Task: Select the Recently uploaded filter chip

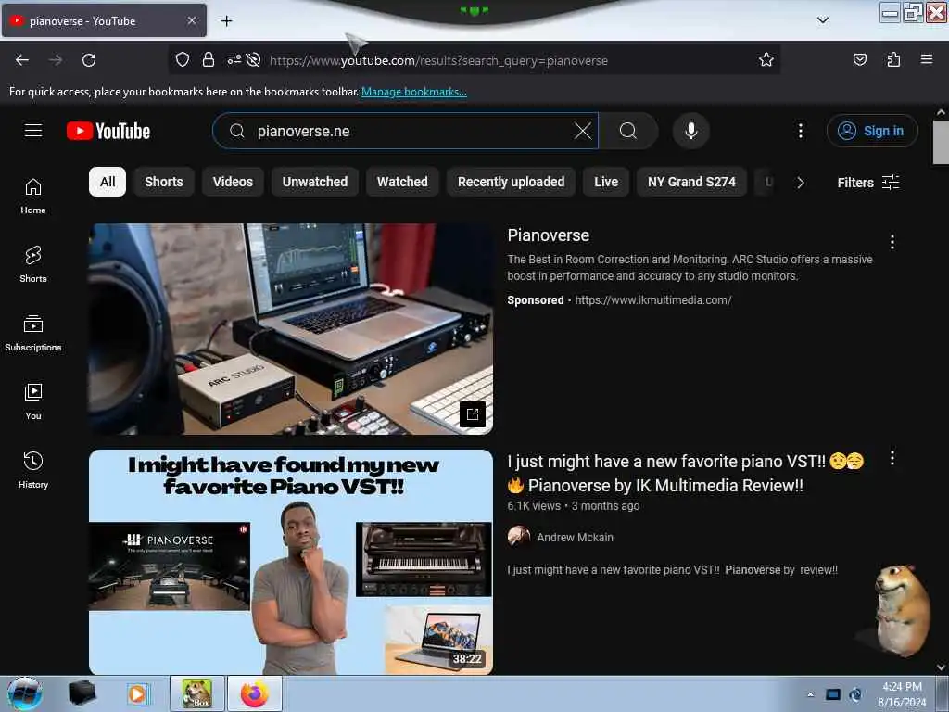Action: pyautogui.click(x=511, y=182)
